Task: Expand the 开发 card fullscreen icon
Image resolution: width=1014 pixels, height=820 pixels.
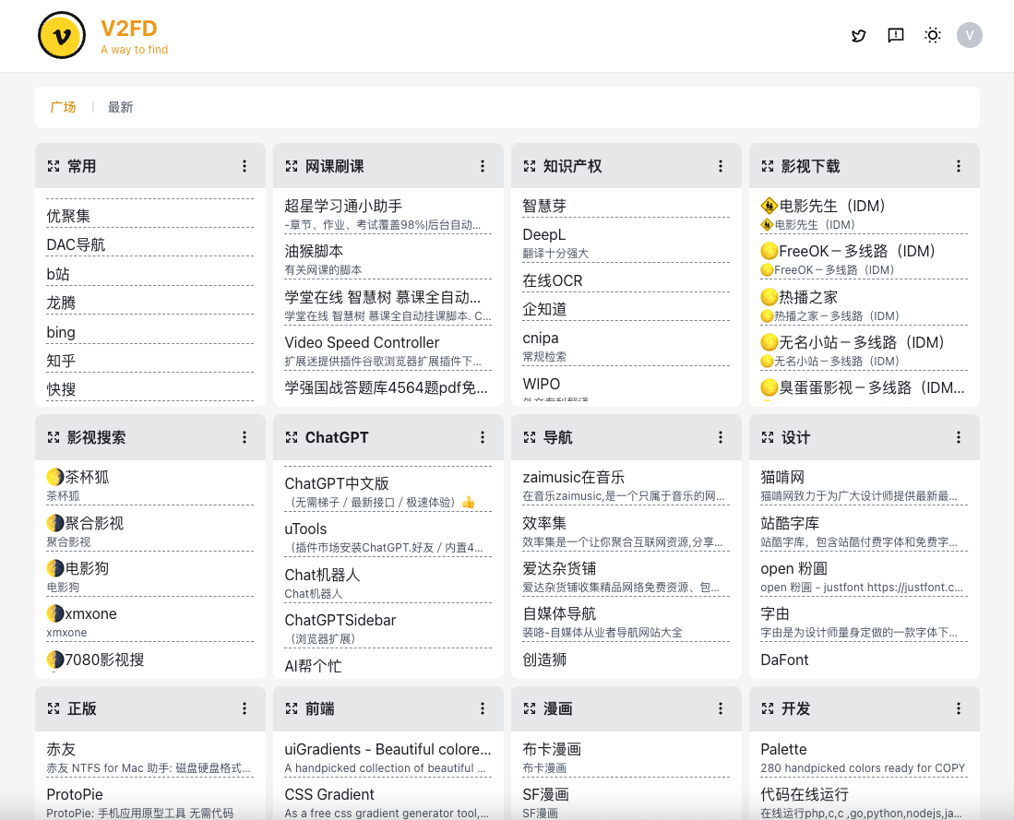Action: [x=768, y=708]
